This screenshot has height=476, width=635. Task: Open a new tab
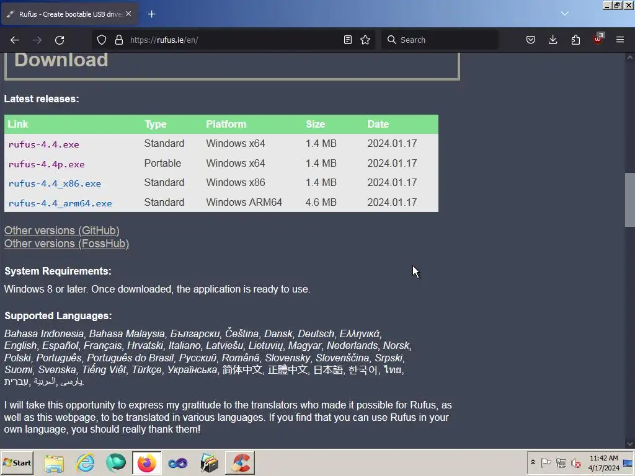(x=151, y=14)
